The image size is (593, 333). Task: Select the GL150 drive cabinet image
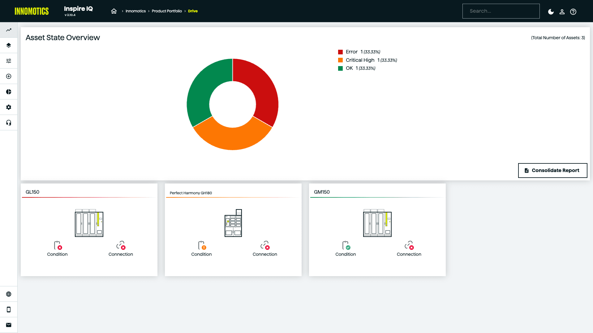89,223
